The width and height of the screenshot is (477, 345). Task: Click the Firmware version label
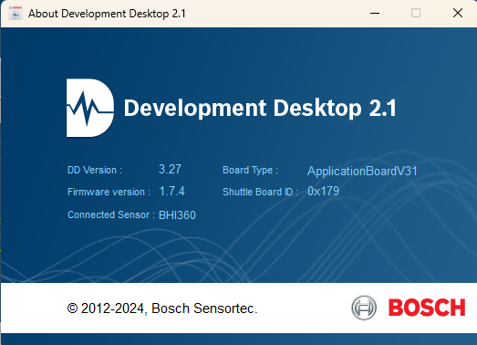(109, 192)
